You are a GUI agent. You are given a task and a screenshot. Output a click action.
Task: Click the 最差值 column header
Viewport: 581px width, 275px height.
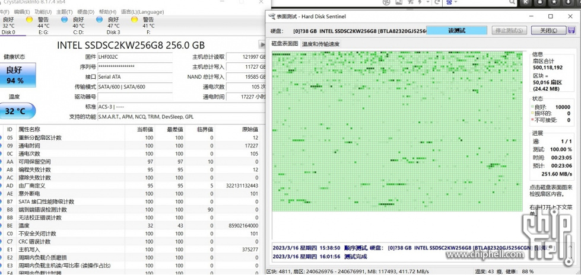tap(170, 129)
